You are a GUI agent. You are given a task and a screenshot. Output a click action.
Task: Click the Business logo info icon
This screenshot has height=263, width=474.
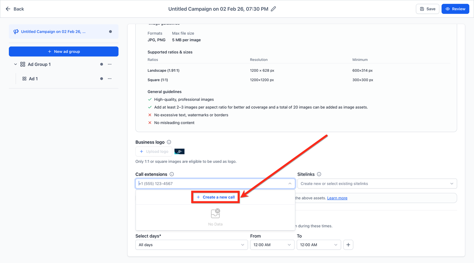169,142
